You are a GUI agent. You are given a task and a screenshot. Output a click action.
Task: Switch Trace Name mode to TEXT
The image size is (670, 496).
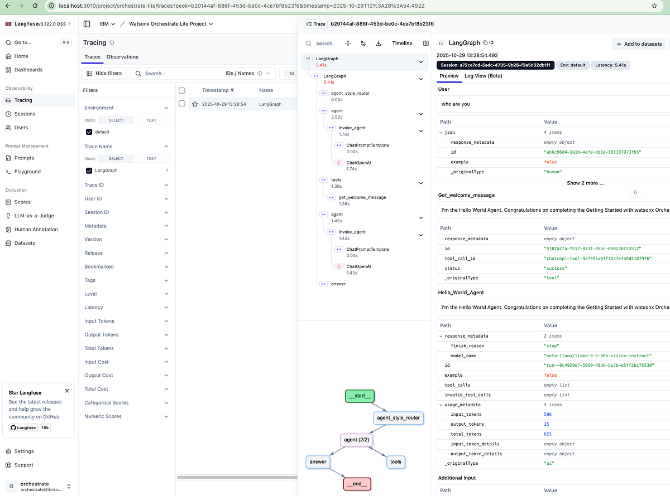click(x=151, y=159)
